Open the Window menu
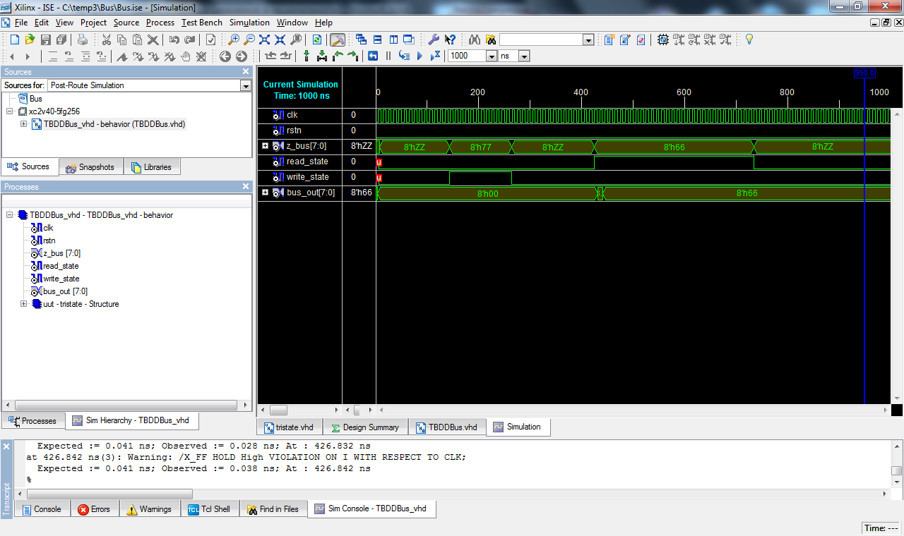The height and width of the screenshot is (536, 904). click(x=292, y=23)
